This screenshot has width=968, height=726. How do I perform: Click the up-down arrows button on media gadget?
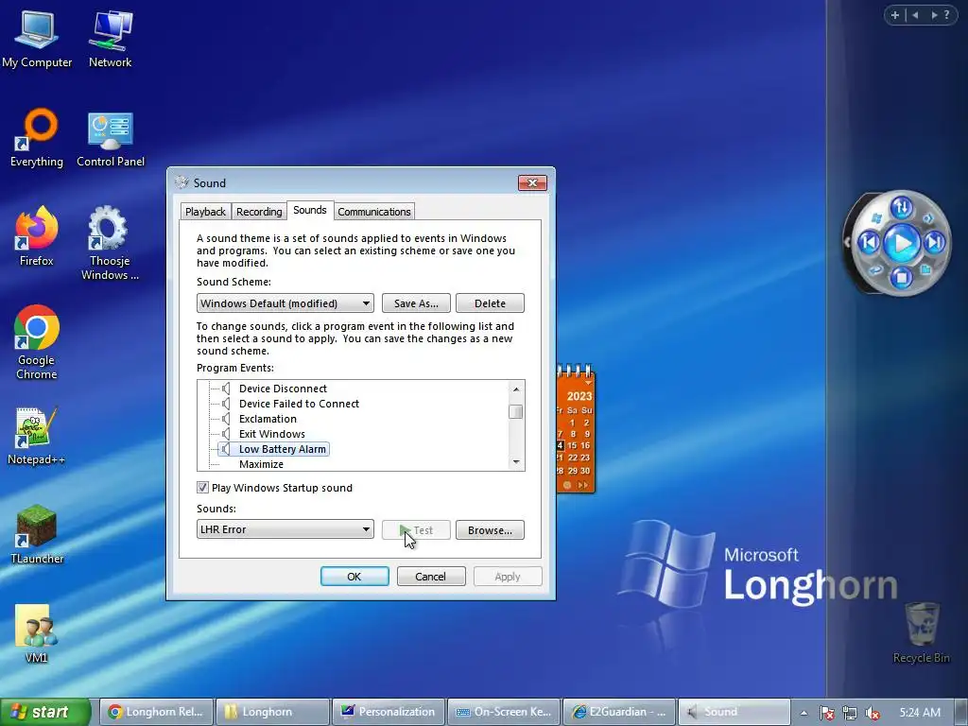tap(901, 208)
